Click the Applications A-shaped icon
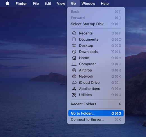Image resolution: width=146 pixels, height=137 pixels. pos(74,89)
